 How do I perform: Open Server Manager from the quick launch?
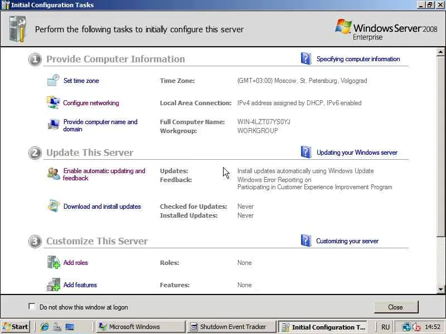pos(57,327)
